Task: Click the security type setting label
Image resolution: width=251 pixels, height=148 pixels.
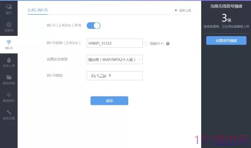Action: click(57, 59)
